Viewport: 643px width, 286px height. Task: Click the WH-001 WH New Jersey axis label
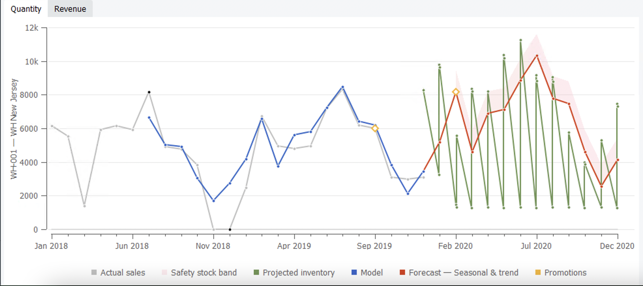pyautogui.click(x=14, y=129)
